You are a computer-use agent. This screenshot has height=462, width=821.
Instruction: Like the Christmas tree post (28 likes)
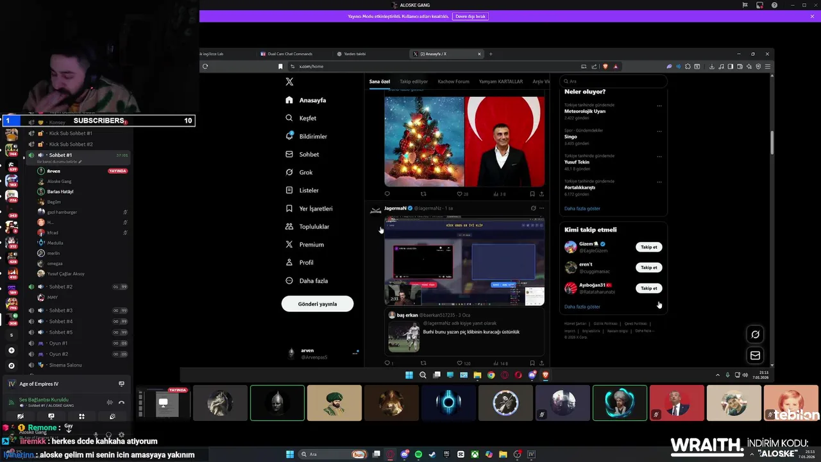tap(462, 194)
